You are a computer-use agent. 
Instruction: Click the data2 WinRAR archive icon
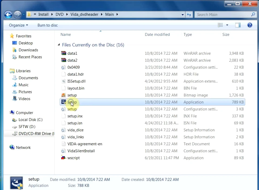pyautogui.click(x=63, y=60)
